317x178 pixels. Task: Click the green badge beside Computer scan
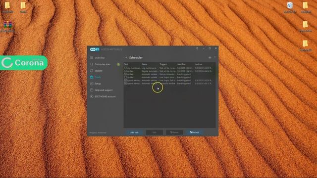(x=118, y=64)
